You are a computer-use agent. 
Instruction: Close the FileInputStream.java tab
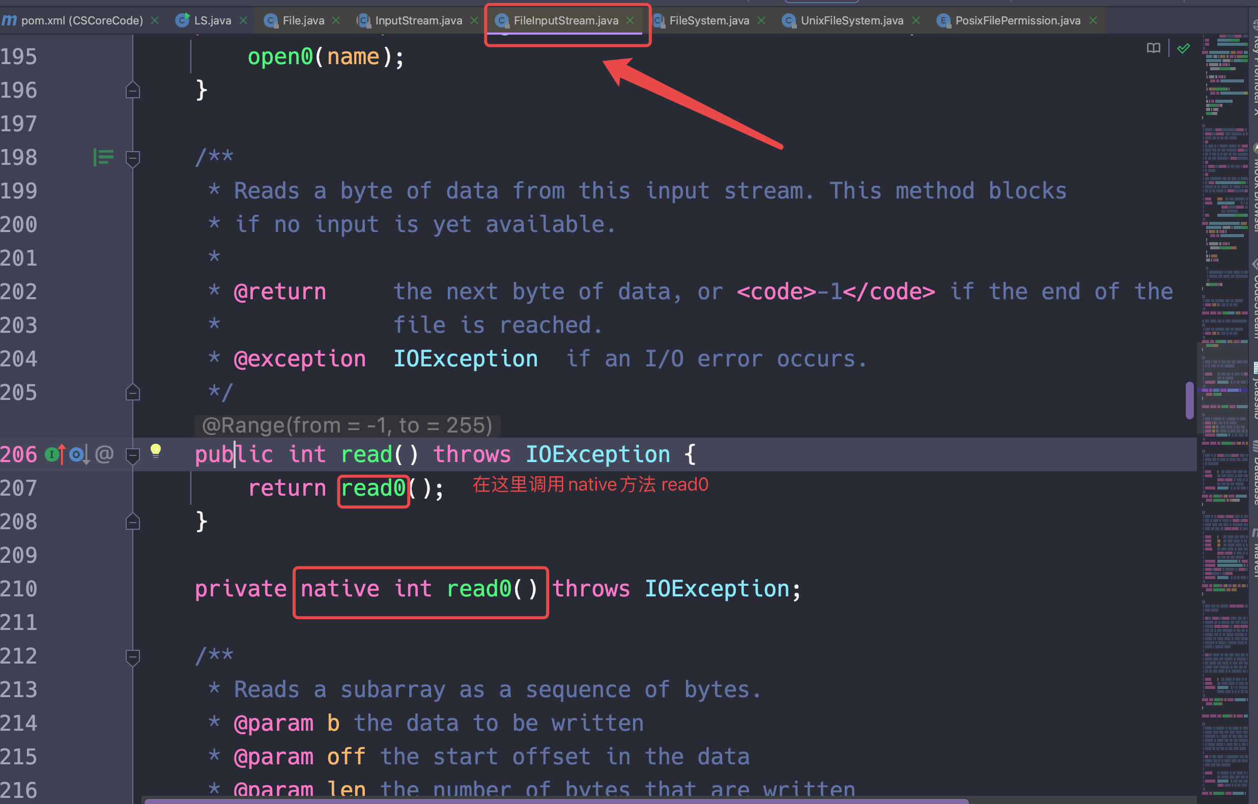click(630, 20)
